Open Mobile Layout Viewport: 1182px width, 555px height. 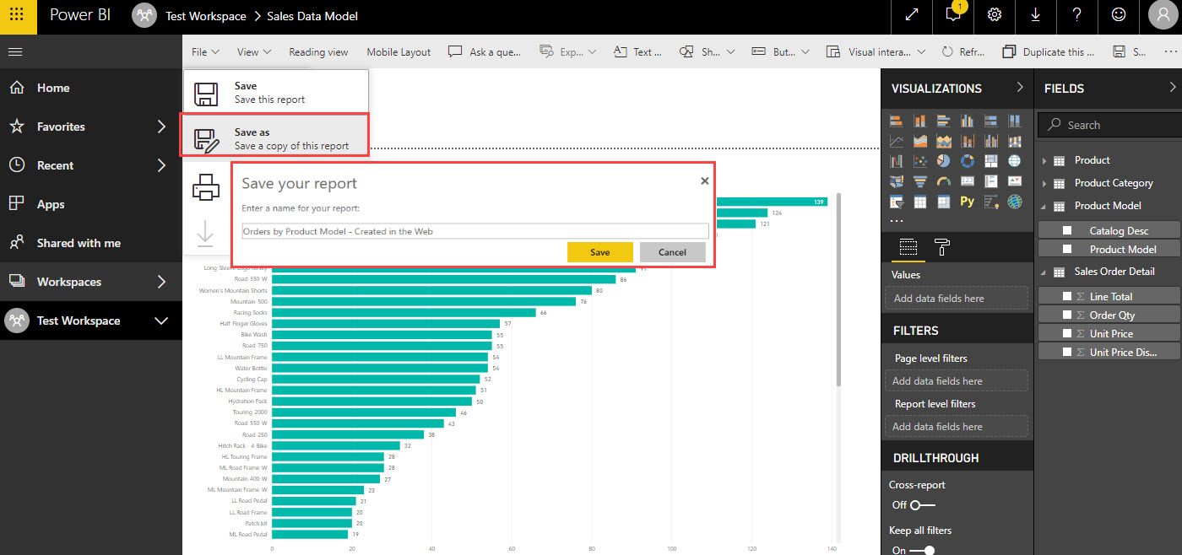pos(399,51)
